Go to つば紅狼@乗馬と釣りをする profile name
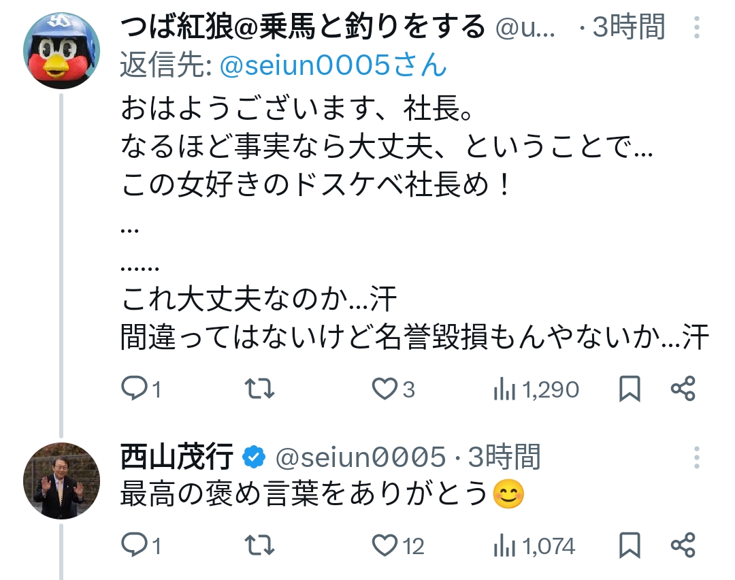The image size is (735, 580). pyautogui.click(x=302, y=28)
